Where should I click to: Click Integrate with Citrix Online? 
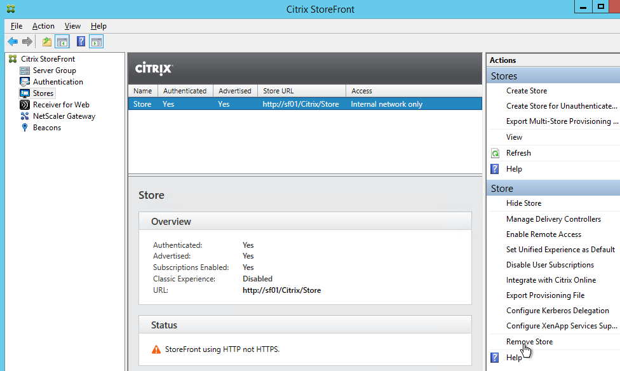click(551, 280)
